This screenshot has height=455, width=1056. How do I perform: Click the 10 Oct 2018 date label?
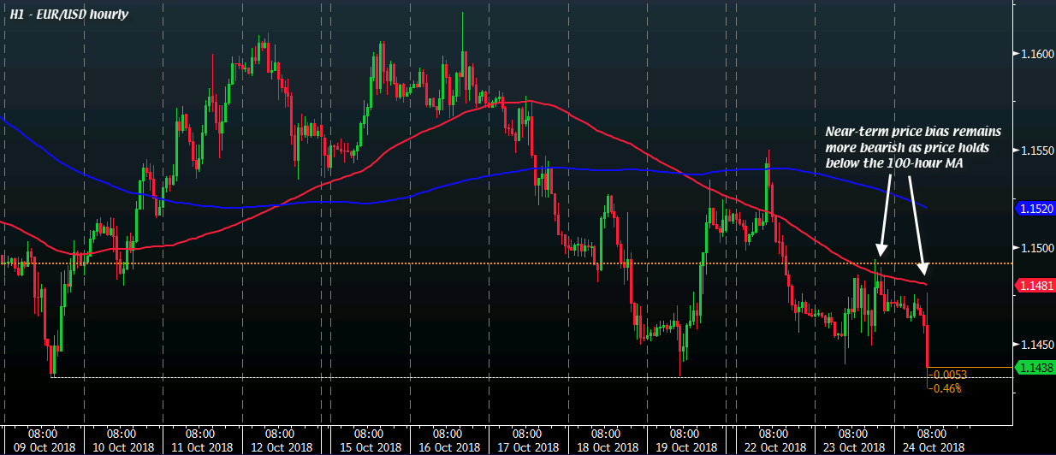click(122, 447)
